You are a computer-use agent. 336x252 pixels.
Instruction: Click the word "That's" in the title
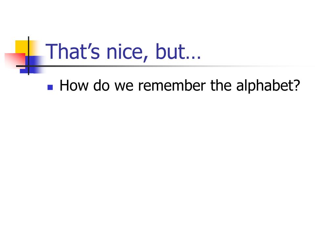pos(73,51)
